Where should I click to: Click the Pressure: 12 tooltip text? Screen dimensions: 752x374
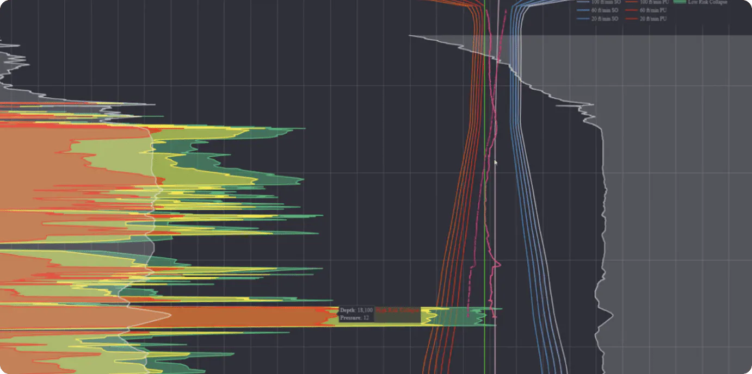pos(354,318)
